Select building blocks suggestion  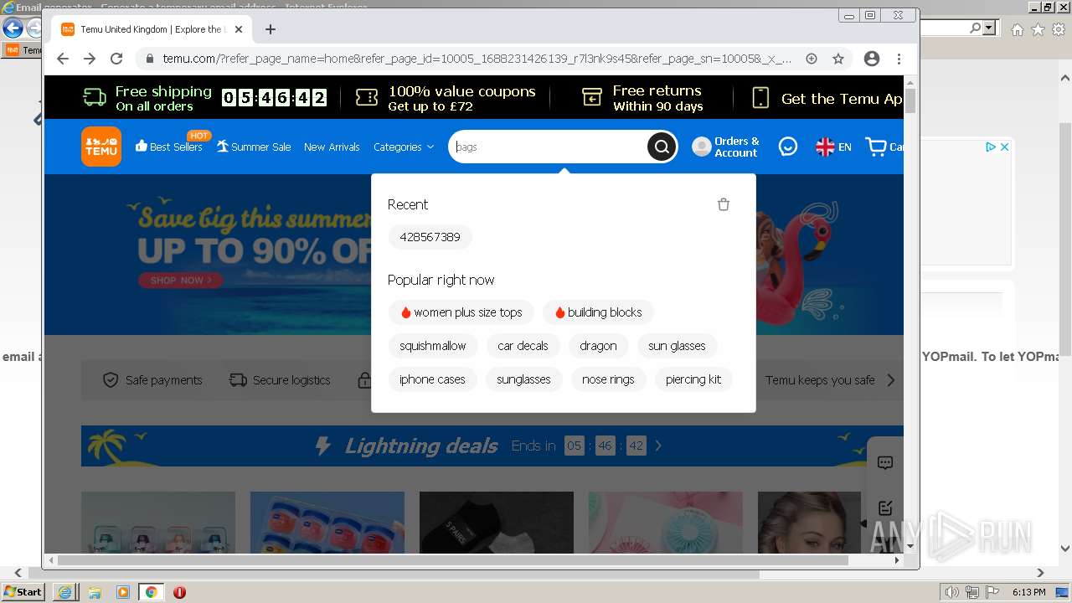(598, 312)
